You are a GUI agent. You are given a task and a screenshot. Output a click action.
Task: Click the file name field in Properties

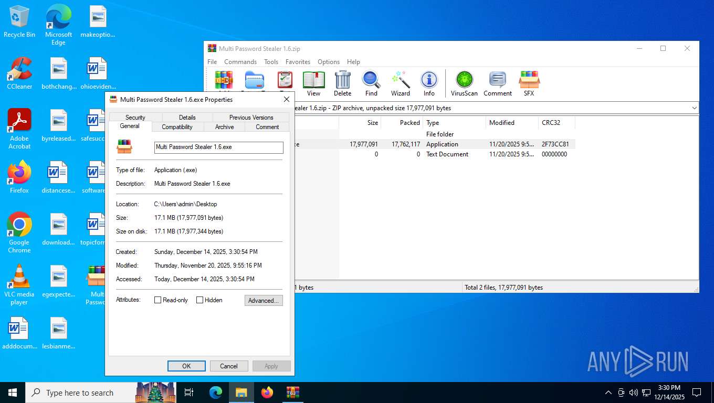click(x=219, y=147)
